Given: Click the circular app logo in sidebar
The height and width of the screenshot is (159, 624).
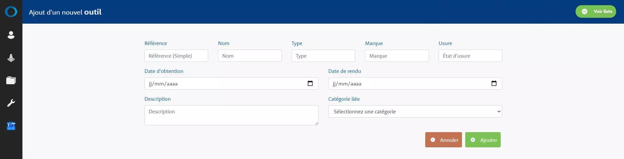Looking at the screenshot, I should 11,12.
